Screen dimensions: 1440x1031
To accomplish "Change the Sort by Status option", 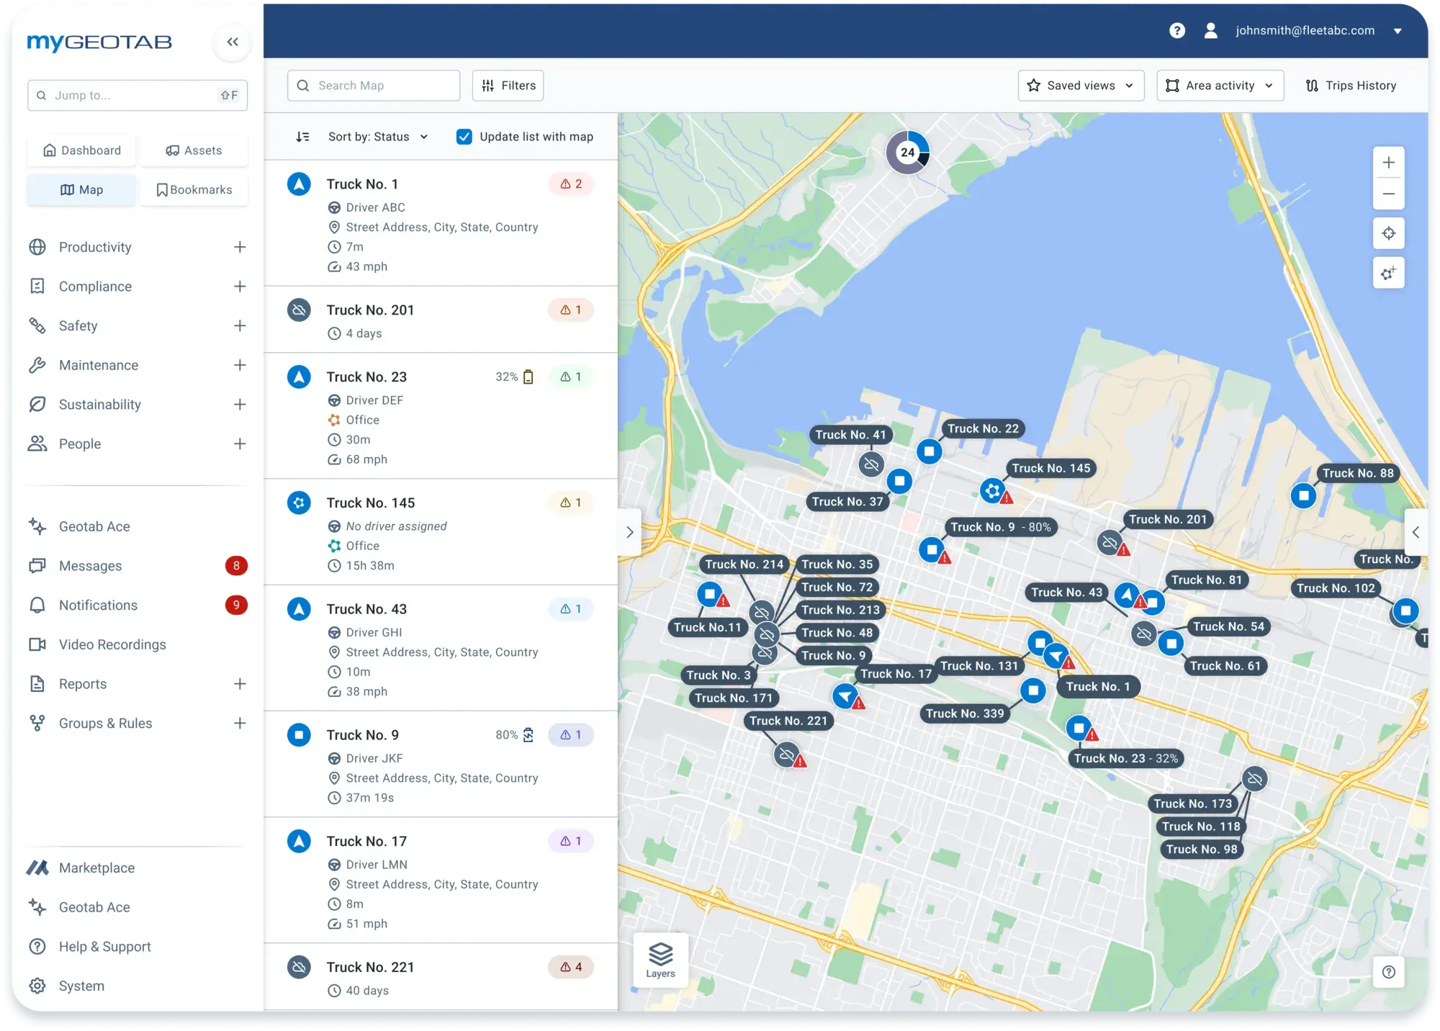I will (x=378, y=136).
